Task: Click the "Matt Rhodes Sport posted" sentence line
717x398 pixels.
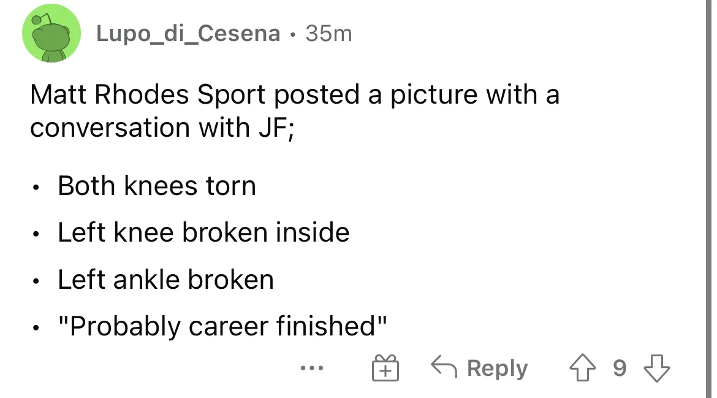Action: pos(294,95)
